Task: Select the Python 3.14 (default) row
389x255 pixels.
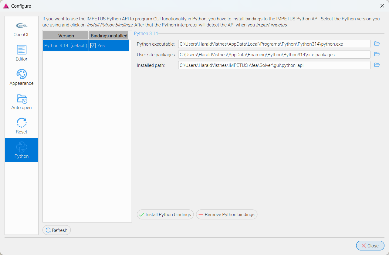Action: (x=66, y=46)
